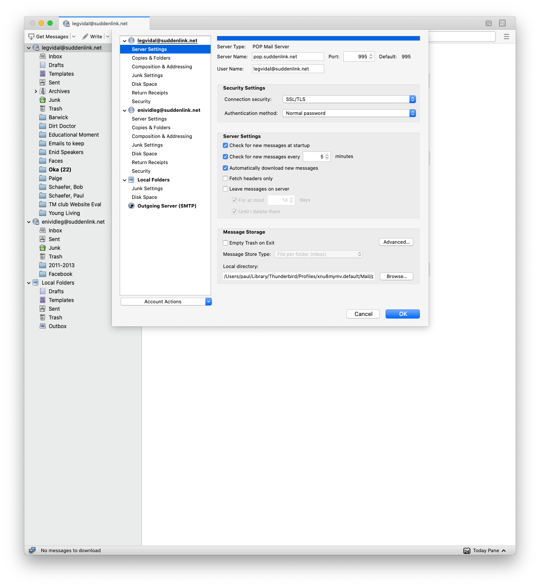This screenshot has width=540, height=587.
Task: Enable Fetch headers only
Action: pos(225,178)
